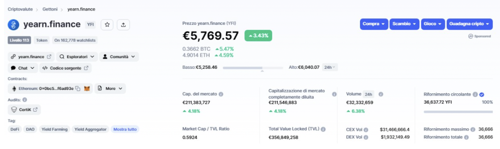The width and height of the screenshot is (500, 149).
Task: Click the share upload icon
Action: pyautogui.click(x=123, y=25)
